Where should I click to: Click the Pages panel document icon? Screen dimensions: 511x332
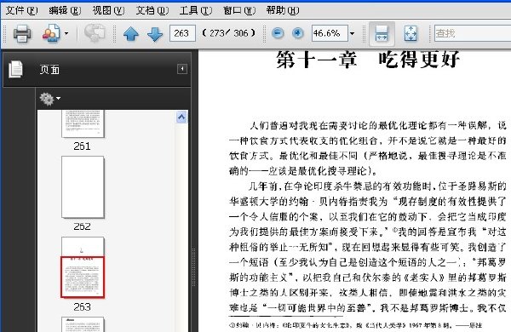15,69
